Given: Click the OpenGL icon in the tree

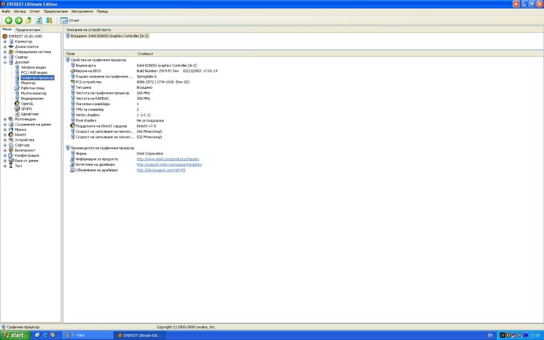Looking at the screenshot, I should [x=17, y=104].
